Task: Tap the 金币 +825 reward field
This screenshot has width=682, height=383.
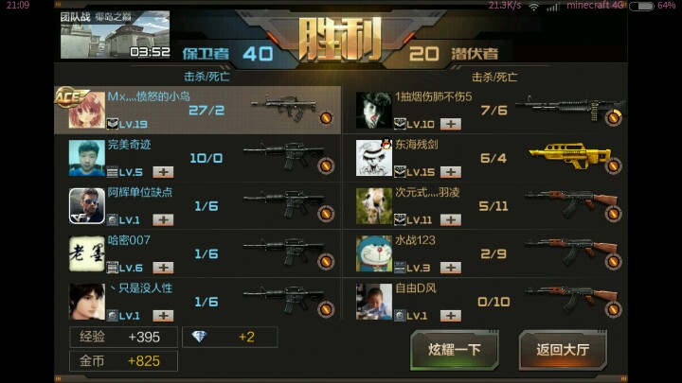Action: [x=123, y=361]
